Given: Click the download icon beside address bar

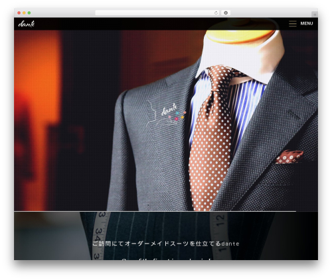Looking at the screenshot, I should [226, 13].
